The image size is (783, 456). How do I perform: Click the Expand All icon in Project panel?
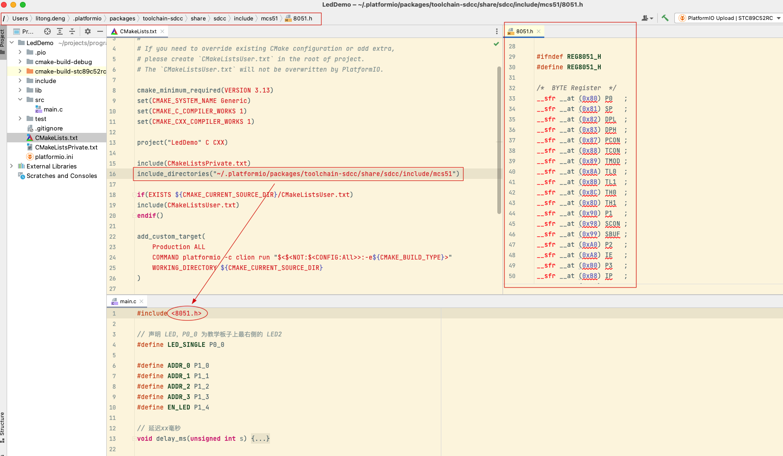(x=60, y=31)
